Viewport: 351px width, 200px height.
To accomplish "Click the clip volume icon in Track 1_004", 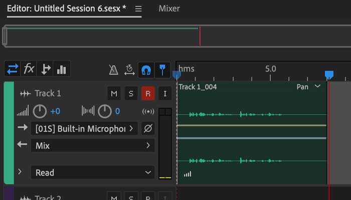I will (188, 174).
